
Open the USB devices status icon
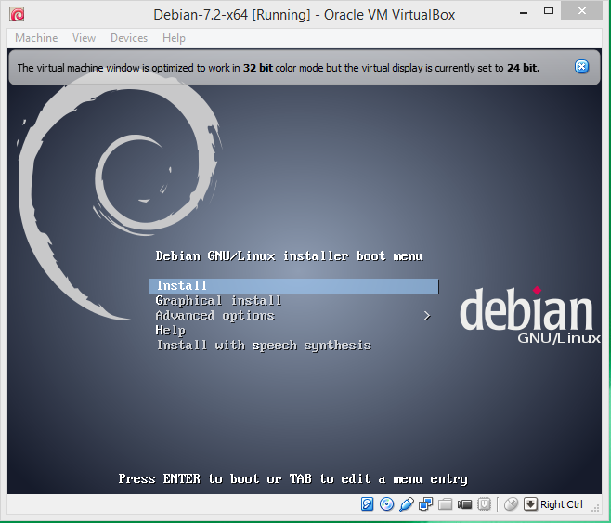[x=406, y=504]
